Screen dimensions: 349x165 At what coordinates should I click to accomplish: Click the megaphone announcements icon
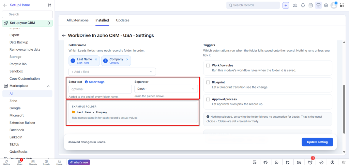click(266, 162)
